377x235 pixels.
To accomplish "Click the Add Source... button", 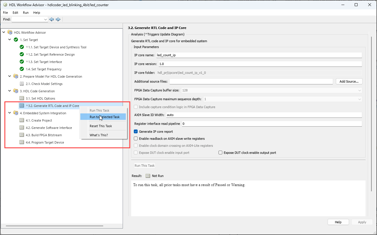I will (349, 81).
